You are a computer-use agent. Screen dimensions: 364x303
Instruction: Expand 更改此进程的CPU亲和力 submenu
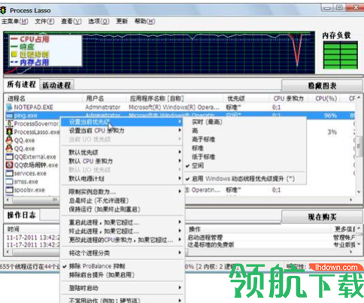[123, 240]
